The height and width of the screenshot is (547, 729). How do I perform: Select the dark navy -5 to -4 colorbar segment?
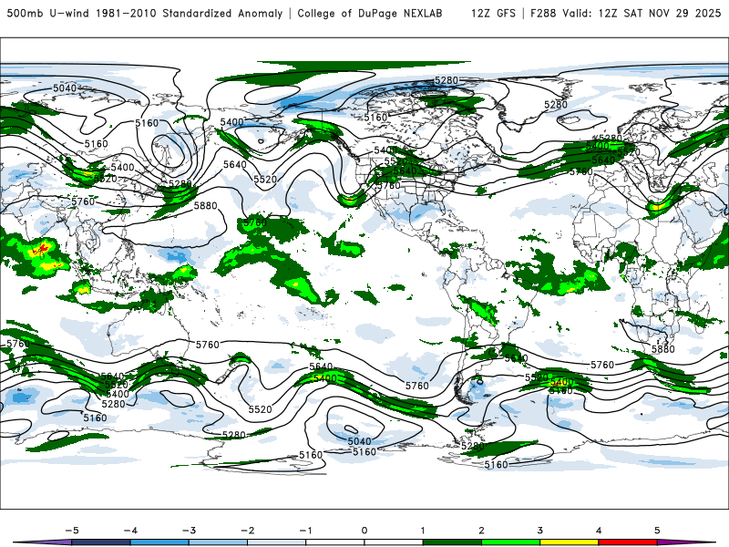click(x=101, y=542)
